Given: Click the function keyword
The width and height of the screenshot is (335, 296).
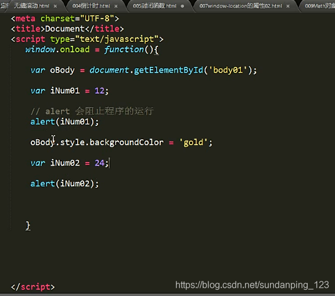Looking at the screenshot, I should [x=124, y=49].
